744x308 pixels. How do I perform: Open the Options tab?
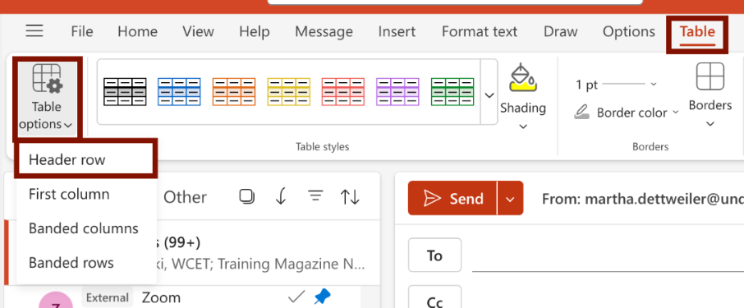(x=629, y=32)
